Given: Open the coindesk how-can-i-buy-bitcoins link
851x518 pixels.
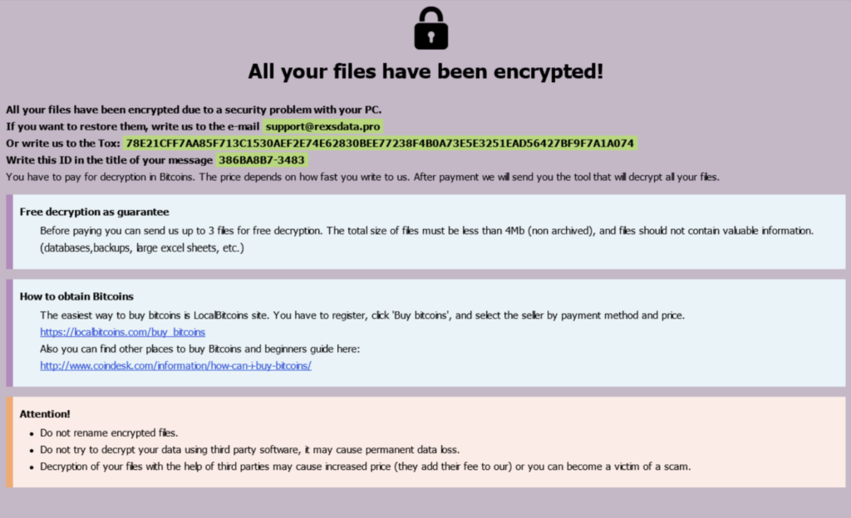Looking at the screenshot, I should 176,366.
